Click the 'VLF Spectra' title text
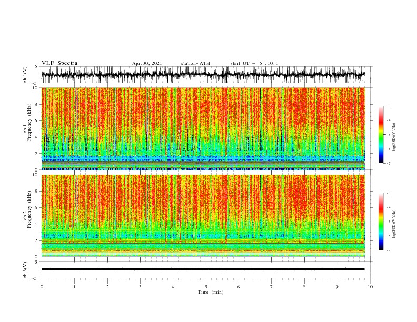Image resolution: width=417 pixels, height=322 pixels. point(59,63)
